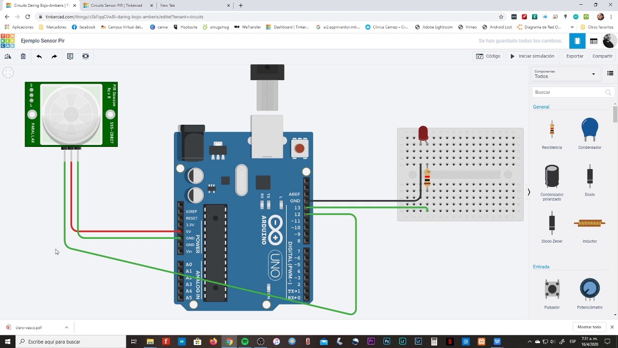Screen dimensions: 618x348
Task: Undo the last action
Action: pyautogui.click(x=39, y=57)
